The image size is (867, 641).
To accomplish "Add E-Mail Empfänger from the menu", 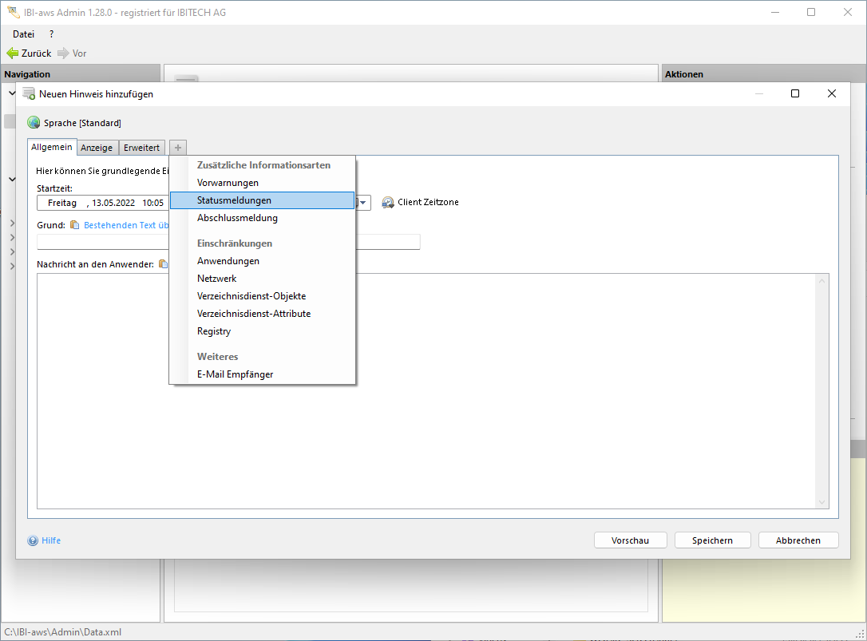I will [235, 374].
